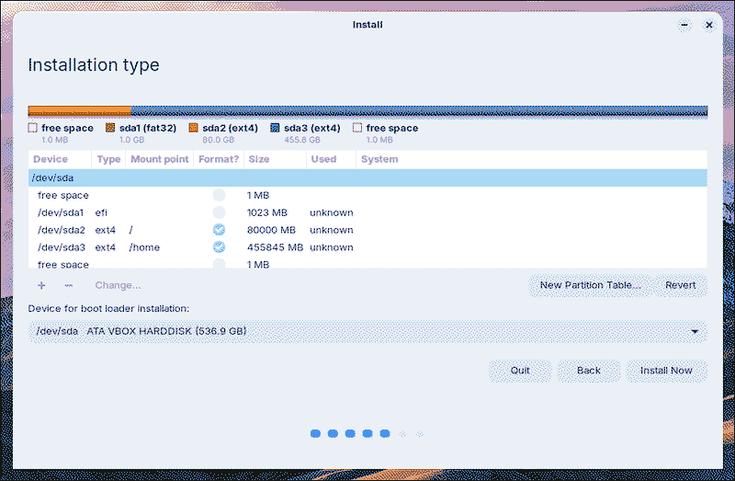Click the Mount point column header
This screenshot has width=735, height=481.
click(x=159, y=159)
